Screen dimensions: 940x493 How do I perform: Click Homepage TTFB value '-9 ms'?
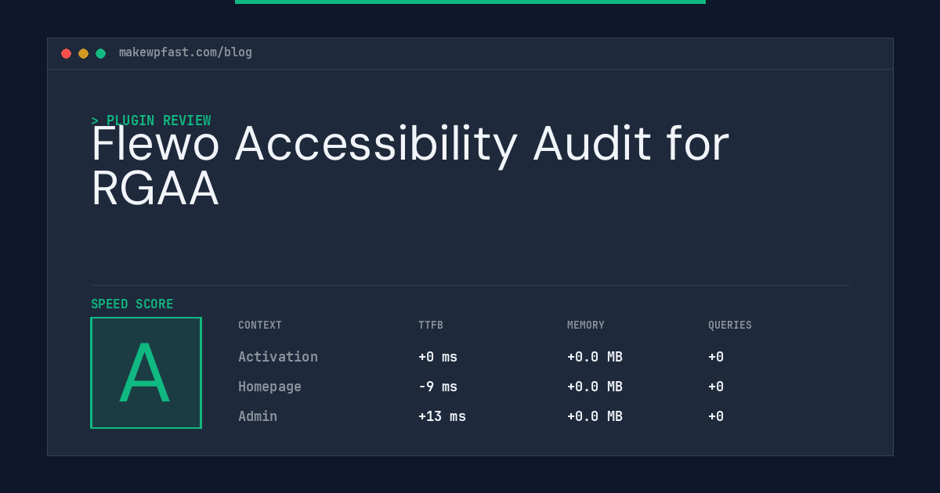click(438, 387)
